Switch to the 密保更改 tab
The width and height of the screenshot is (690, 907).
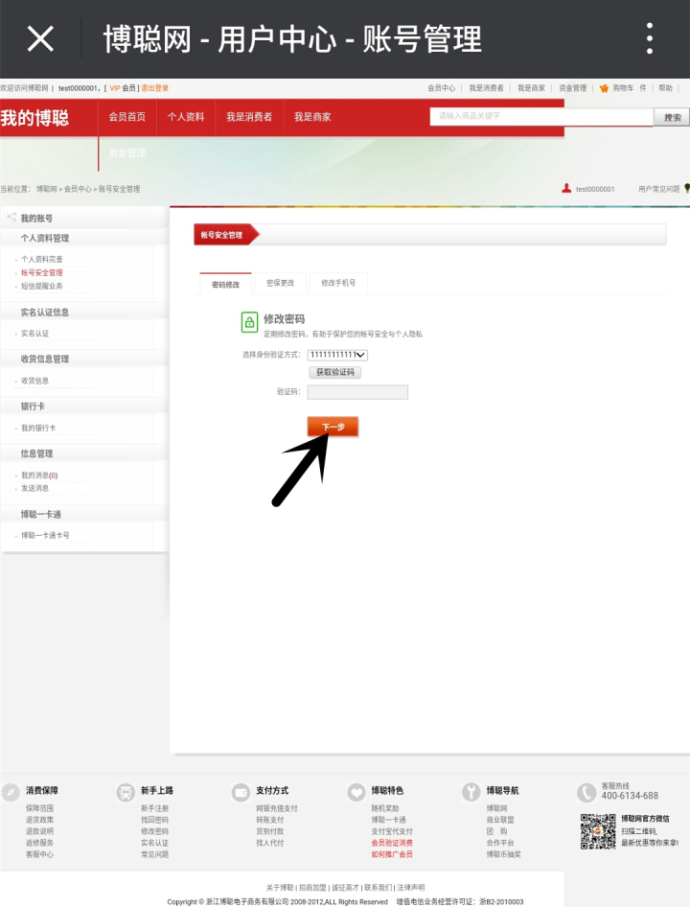[281, 283]
